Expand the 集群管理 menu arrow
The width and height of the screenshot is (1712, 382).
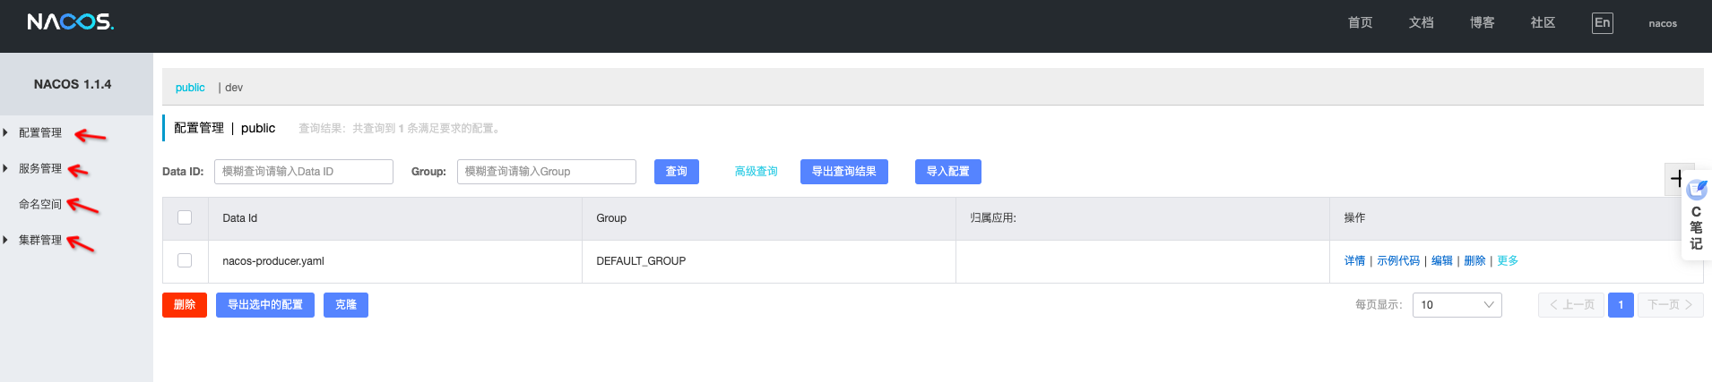tap(5, 240)
